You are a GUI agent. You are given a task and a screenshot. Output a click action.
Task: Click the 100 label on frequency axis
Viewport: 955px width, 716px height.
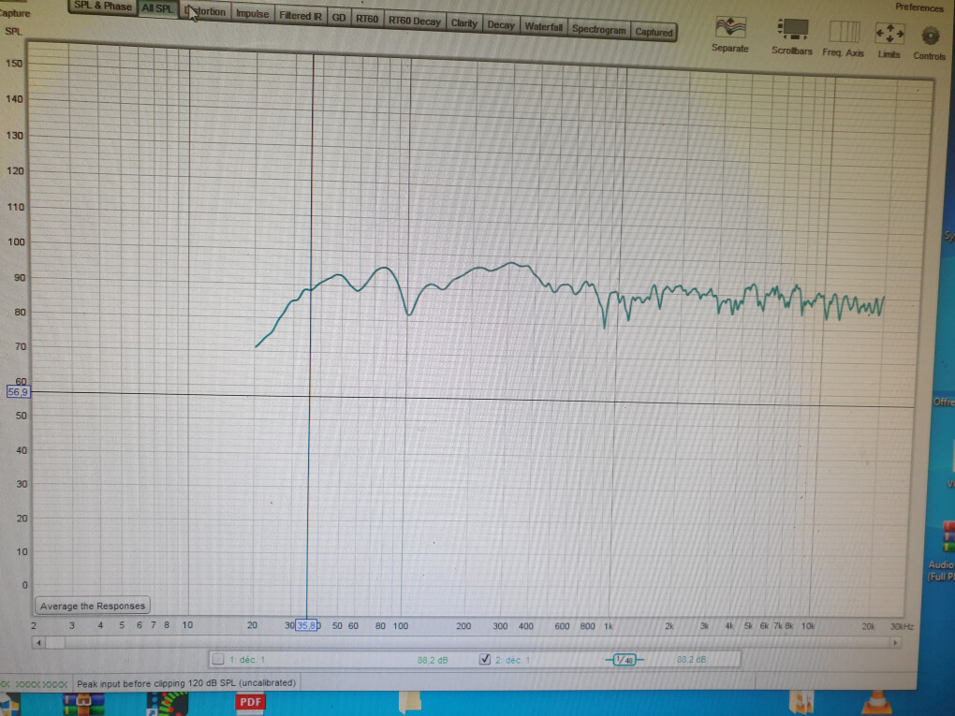click(400, 625)
